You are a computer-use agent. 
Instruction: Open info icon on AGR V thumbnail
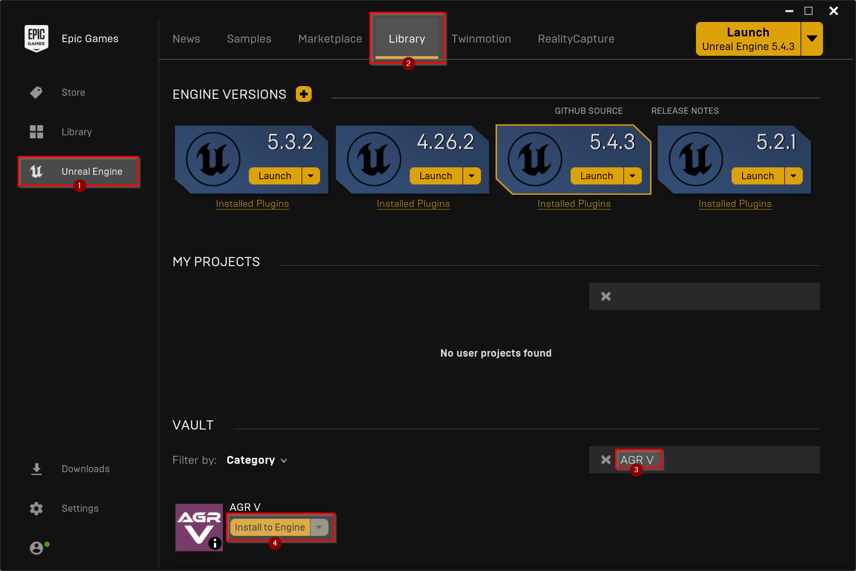click(215, 543)
